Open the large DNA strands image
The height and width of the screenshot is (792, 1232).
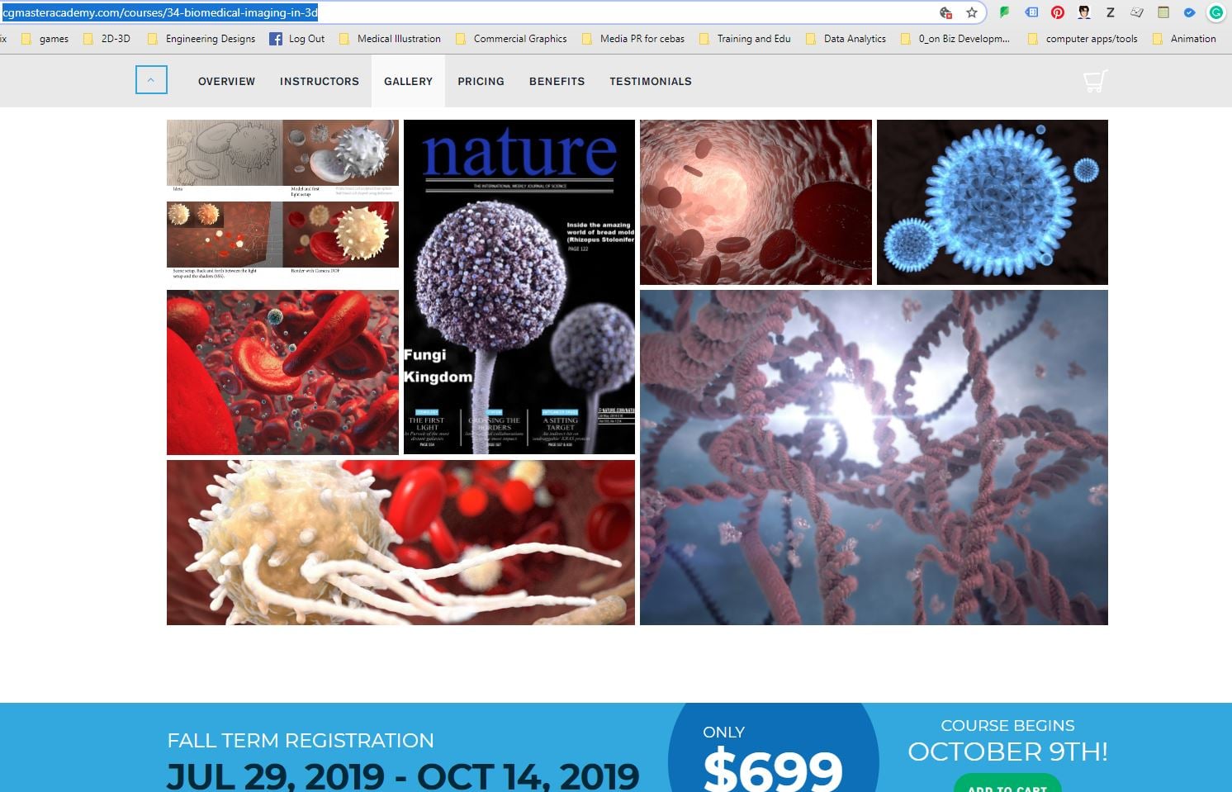pos(874,458)
